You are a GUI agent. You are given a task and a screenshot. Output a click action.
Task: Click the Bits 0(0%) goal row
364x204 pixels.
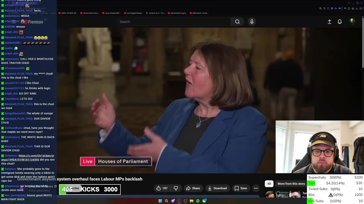pyautogui.click(x=336, y=195)
